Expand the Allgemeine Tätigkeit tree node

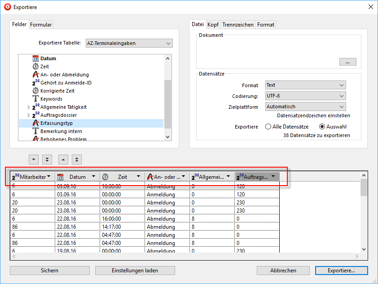pos(28,107)
